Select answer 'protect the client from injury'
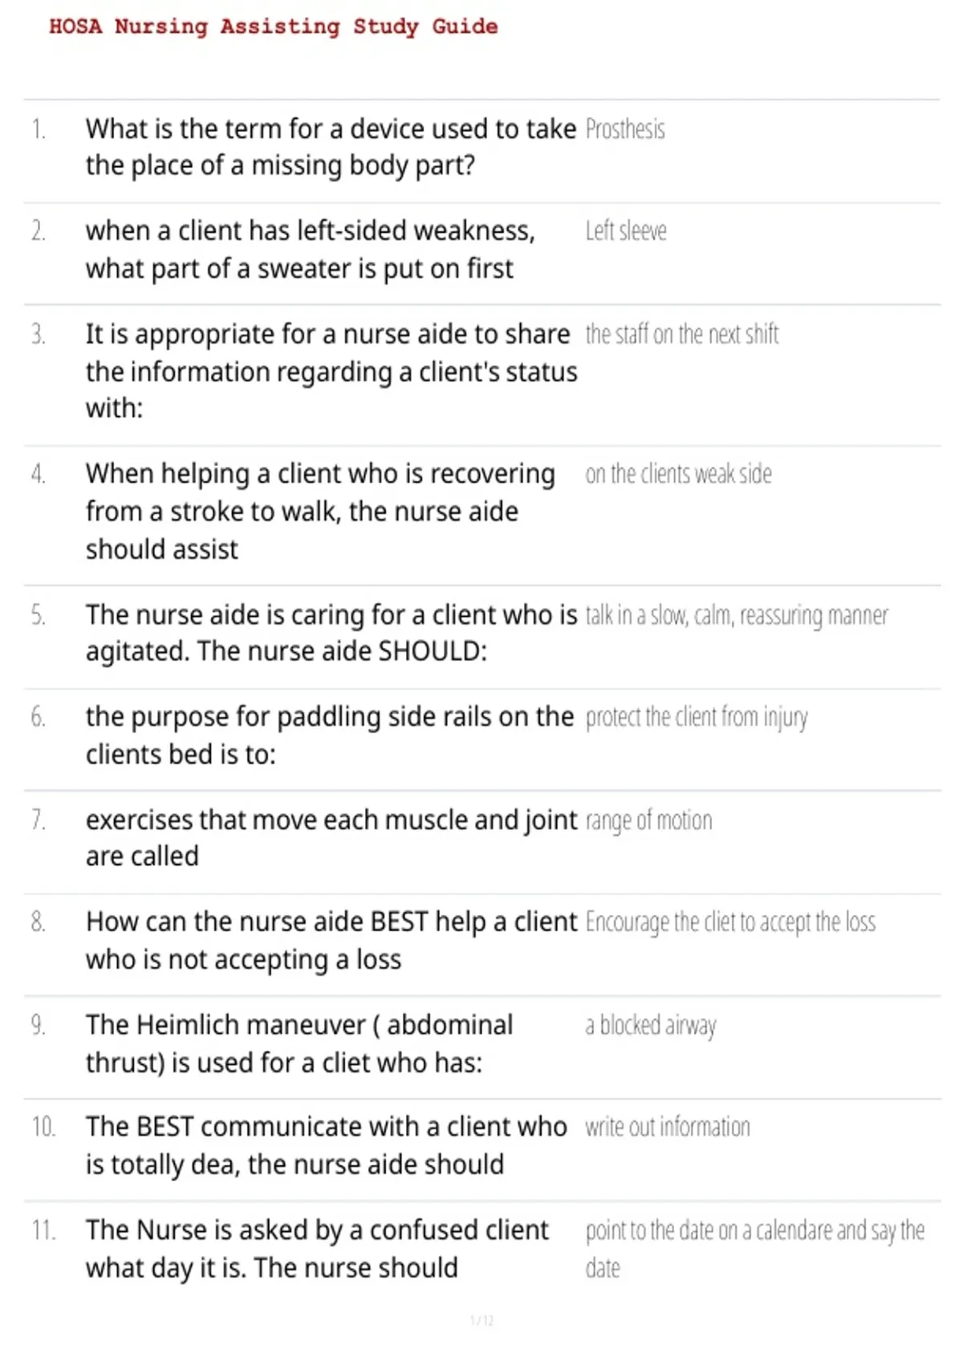This screenshot has height=1365, width=963. [x=697, y=717]
